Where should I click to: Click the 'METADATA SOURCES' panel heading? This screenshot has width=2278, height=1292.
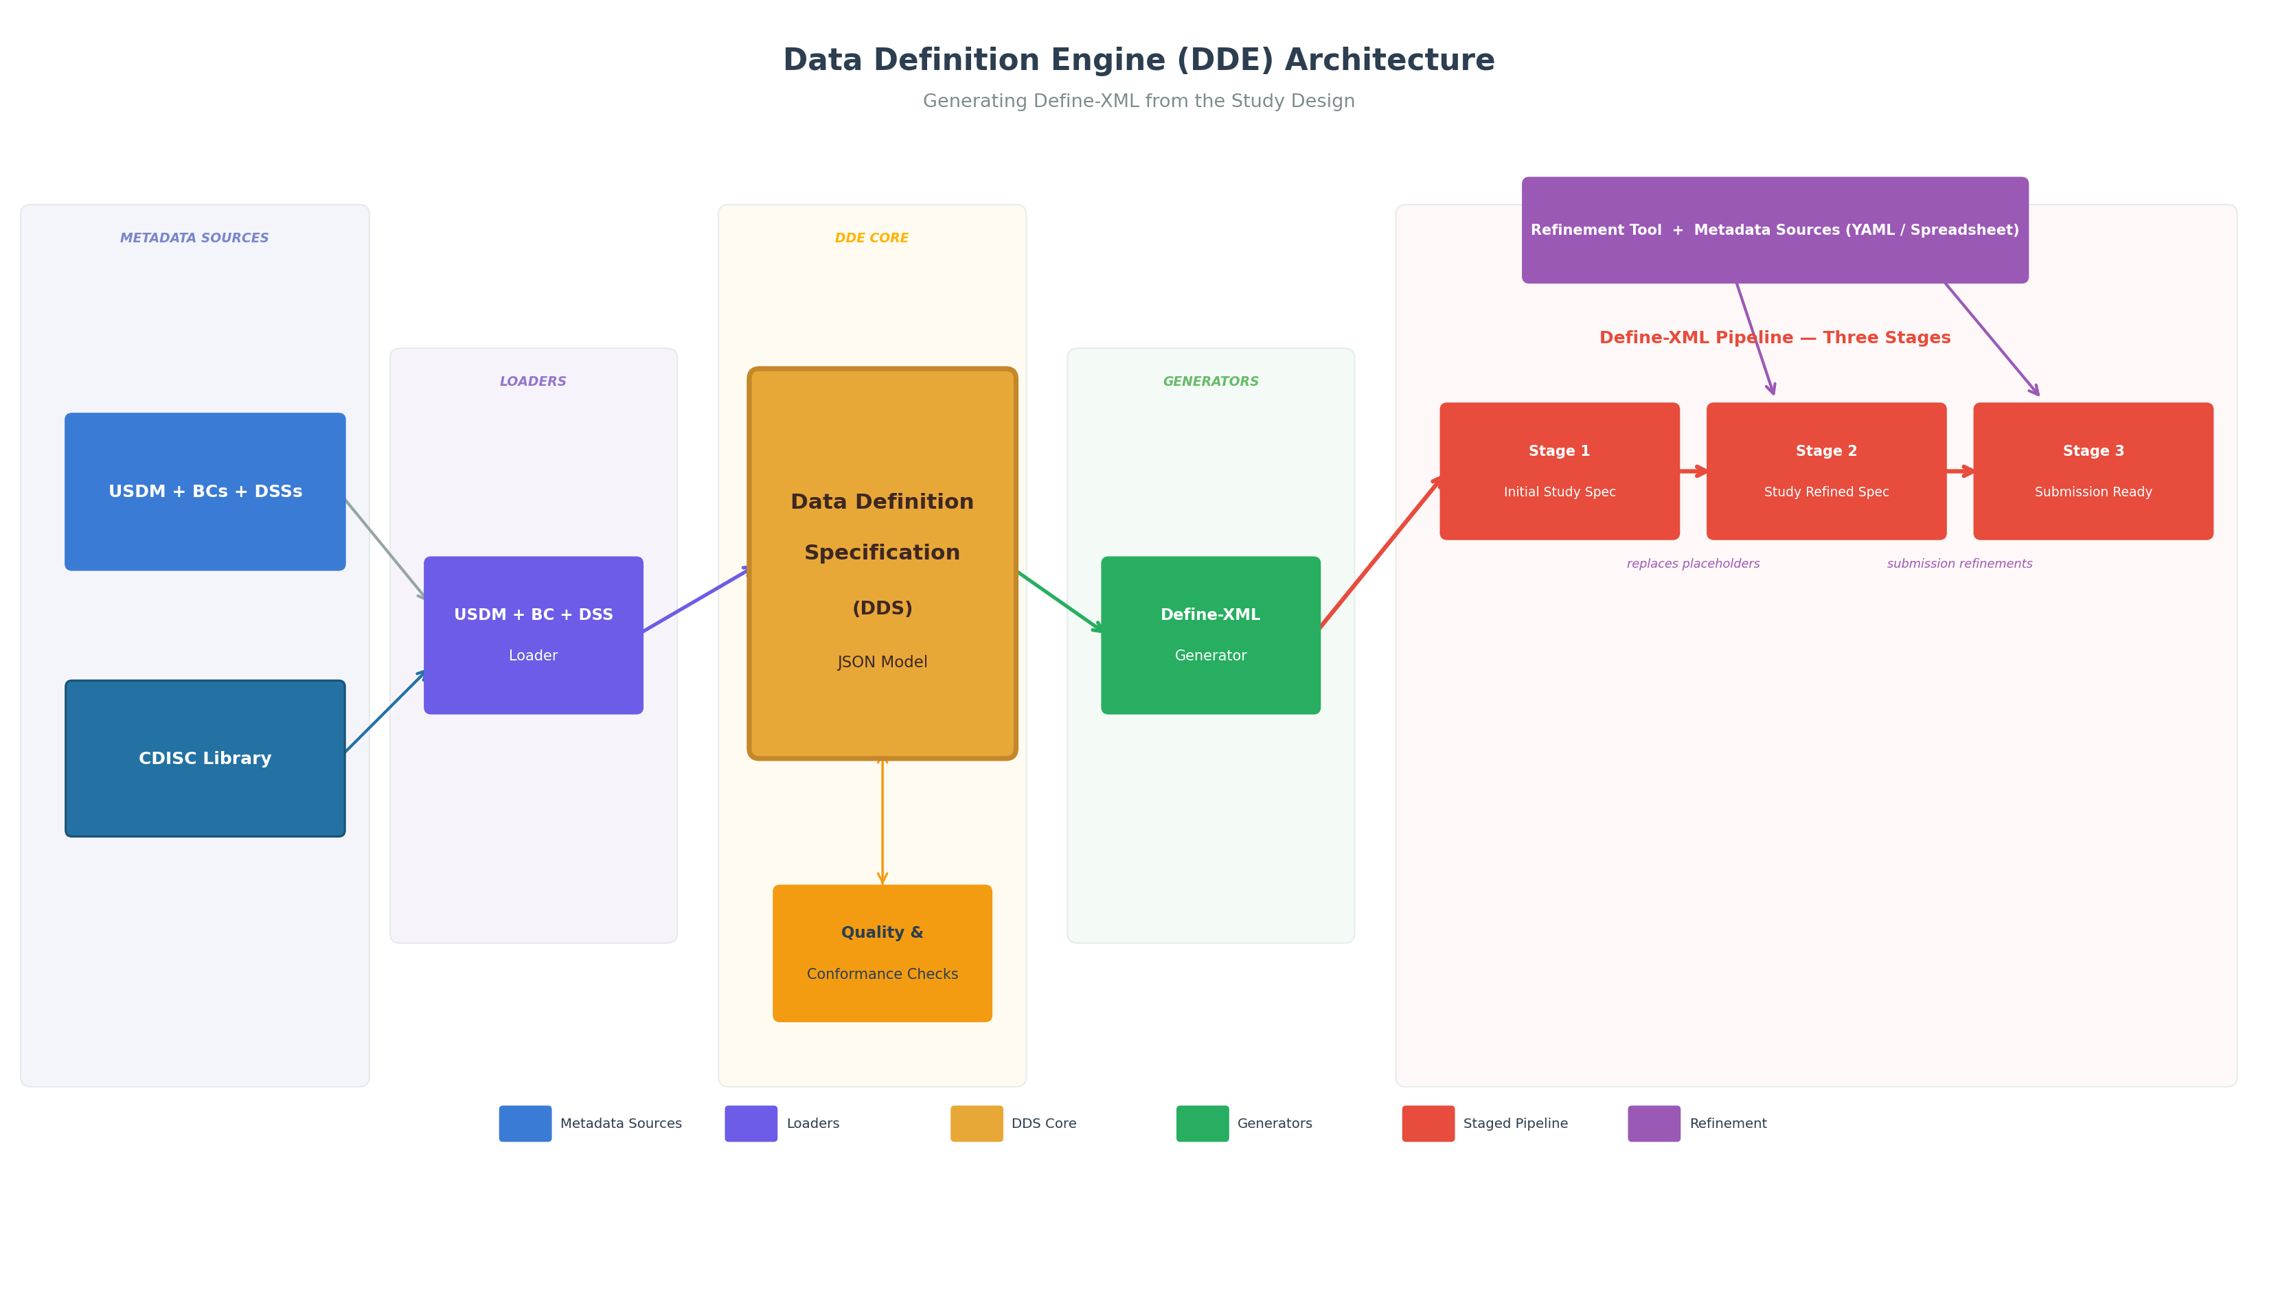click(x=194, y=238)
